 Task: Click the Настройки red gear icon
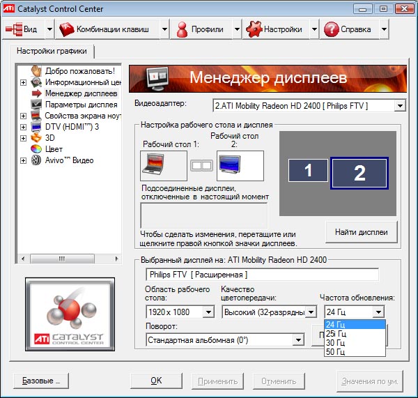pyautogui.click(x=254, y=29)
